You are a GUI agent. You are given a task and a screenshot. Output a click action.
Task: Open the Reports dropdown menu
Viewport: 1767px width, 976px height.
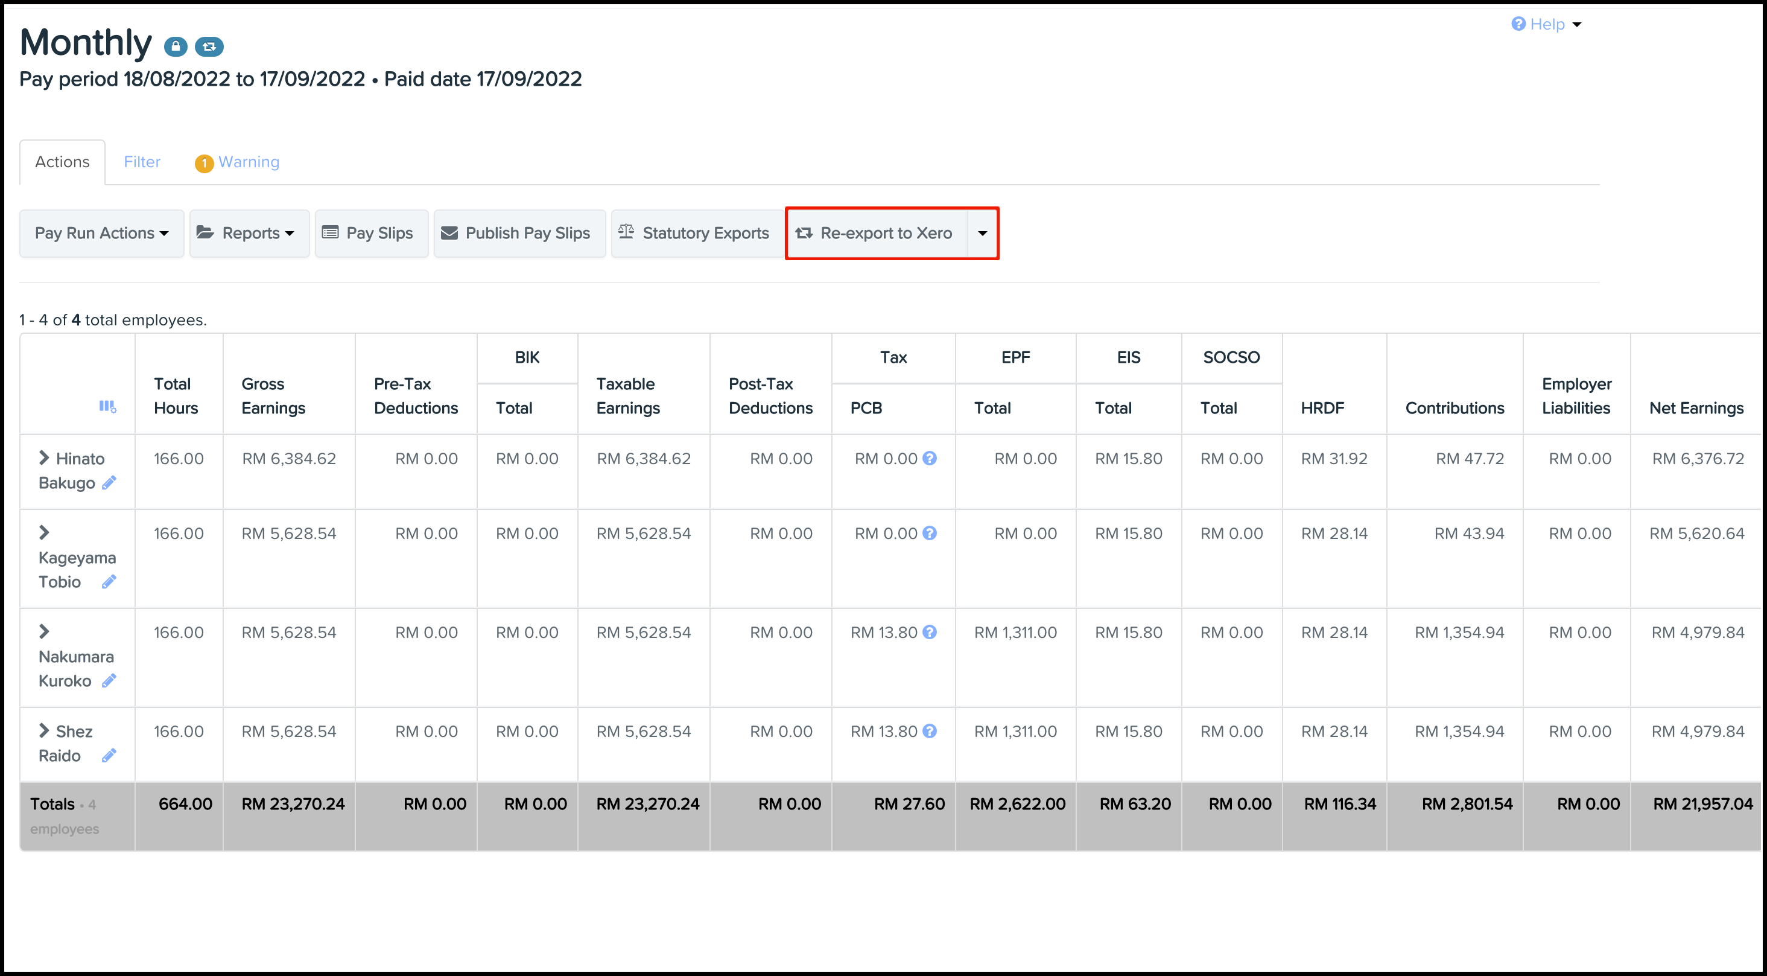(249, 234)
